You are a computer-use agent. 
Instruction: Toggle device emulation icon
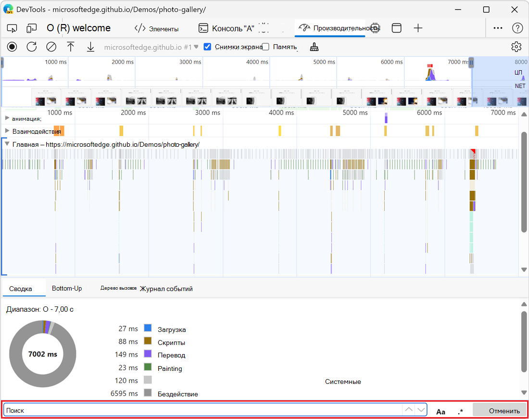click(x=32, y=28)
